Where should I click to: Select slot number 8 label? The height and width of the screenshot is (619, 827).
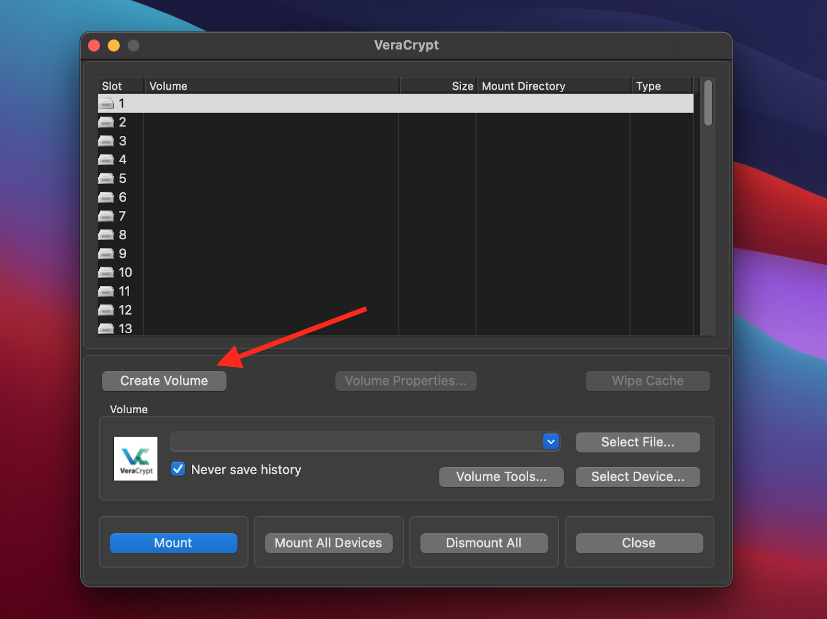122,235
